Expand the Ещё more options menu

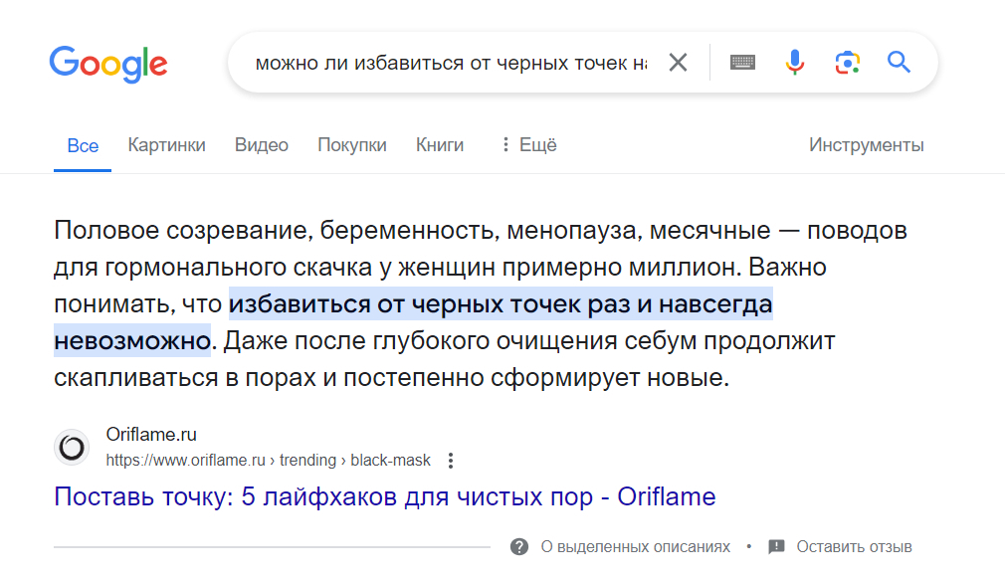coord(527,145)
